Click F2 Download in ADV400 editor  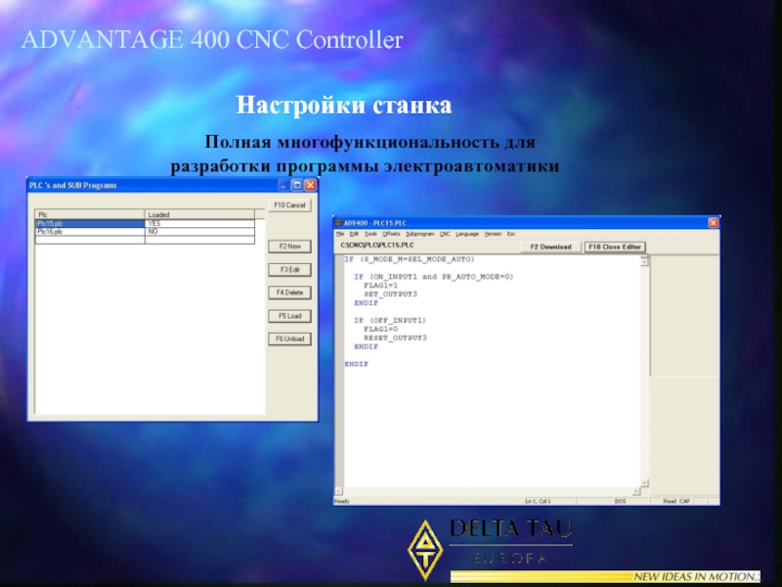coord(550,248)
